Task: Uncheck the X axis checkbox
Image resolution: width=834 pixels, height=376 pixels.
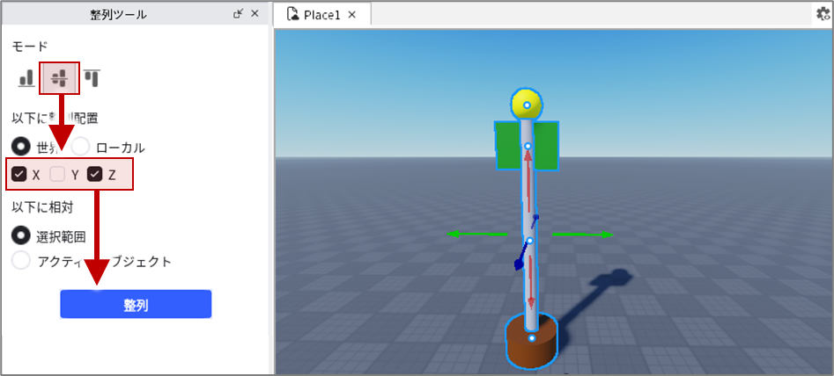Action: click(x=19, y=174)
